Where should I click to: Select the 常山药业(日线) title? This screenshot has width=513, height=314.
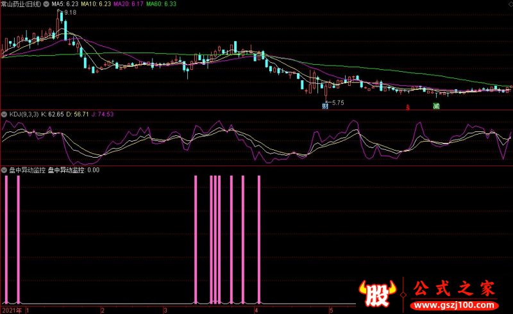[x=22, y=4]
